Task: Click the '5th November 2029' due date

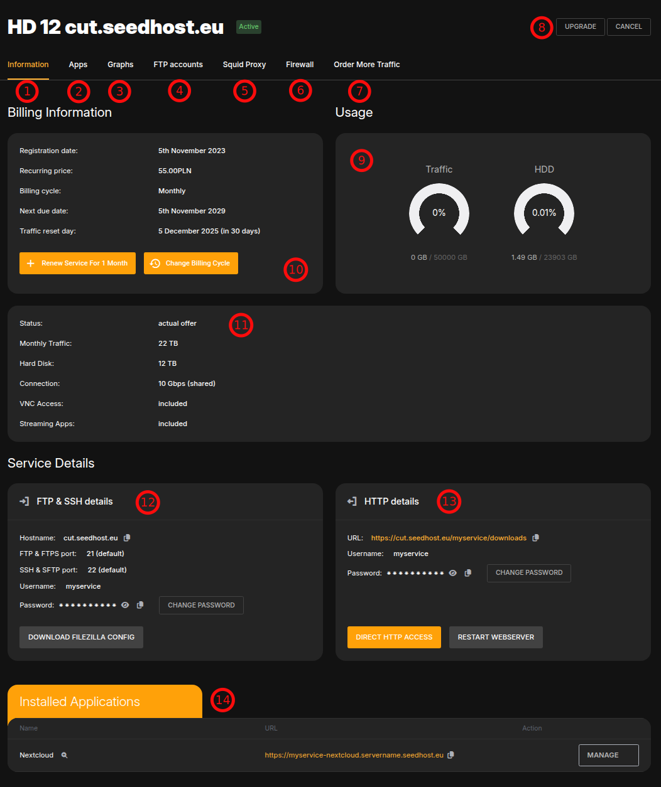Action: tap(192, 211)
